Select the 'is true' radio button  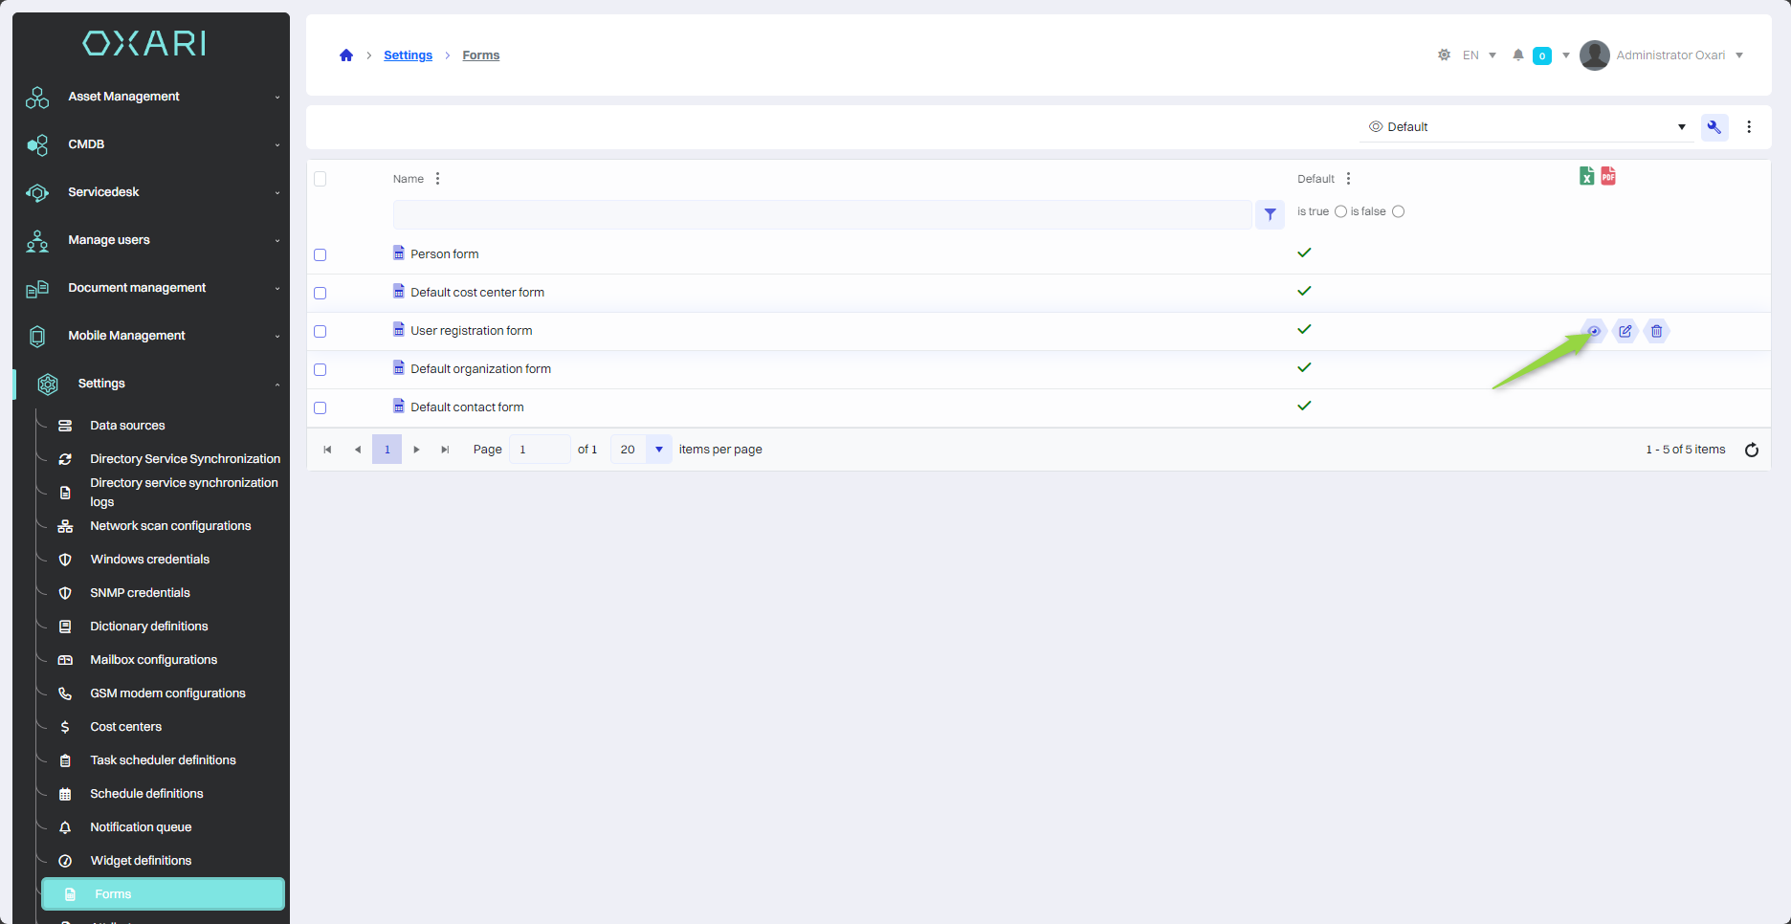pos(1340,211)
